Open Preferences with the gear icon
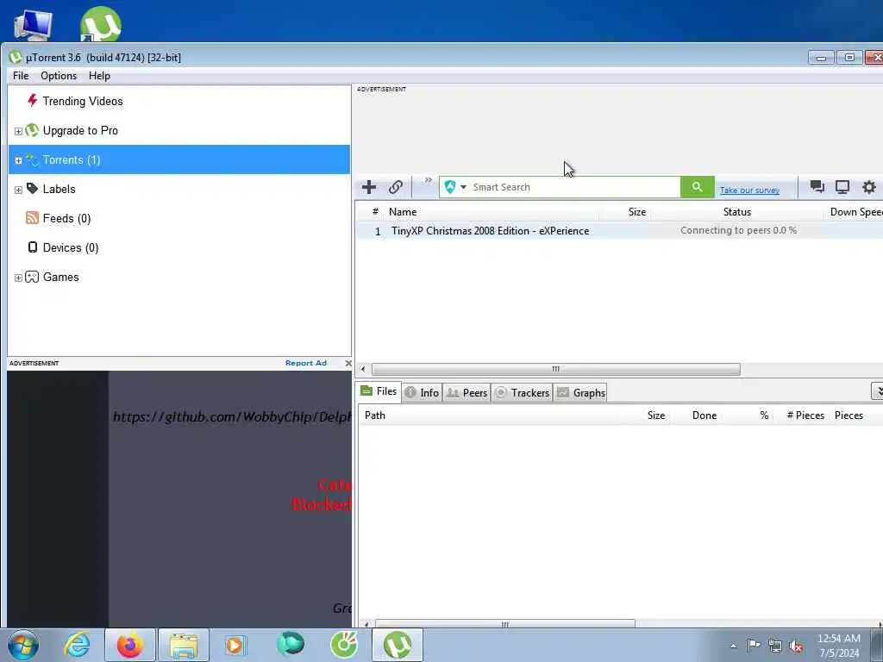The width and height of the screenshot is (883, 662). 869,187
